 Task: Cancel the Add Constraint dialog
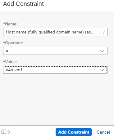(x=103, y=132)
